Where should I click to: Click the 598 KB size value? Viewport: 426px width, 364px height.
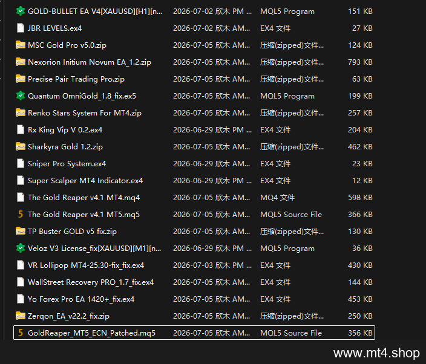[360, 198]
